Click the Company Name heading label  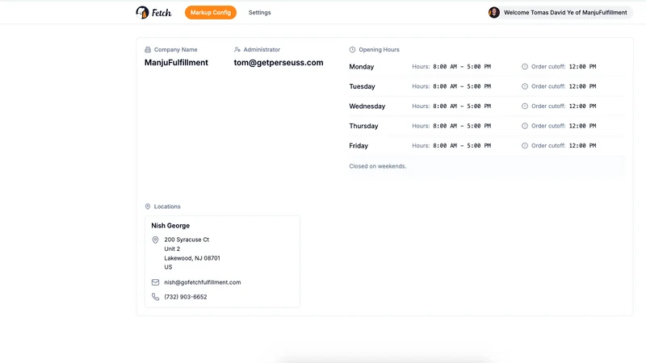pos(175,49)
